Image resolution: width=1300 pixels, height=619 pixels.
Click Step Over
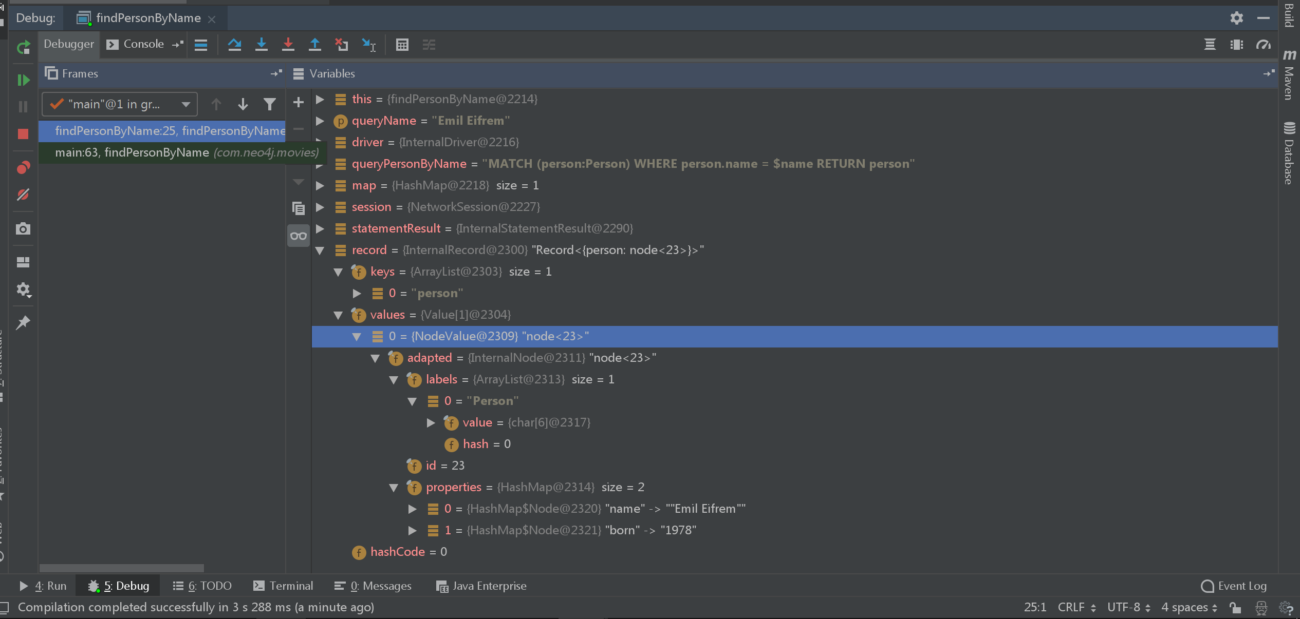pyautogui.click(x=235, y=45)
